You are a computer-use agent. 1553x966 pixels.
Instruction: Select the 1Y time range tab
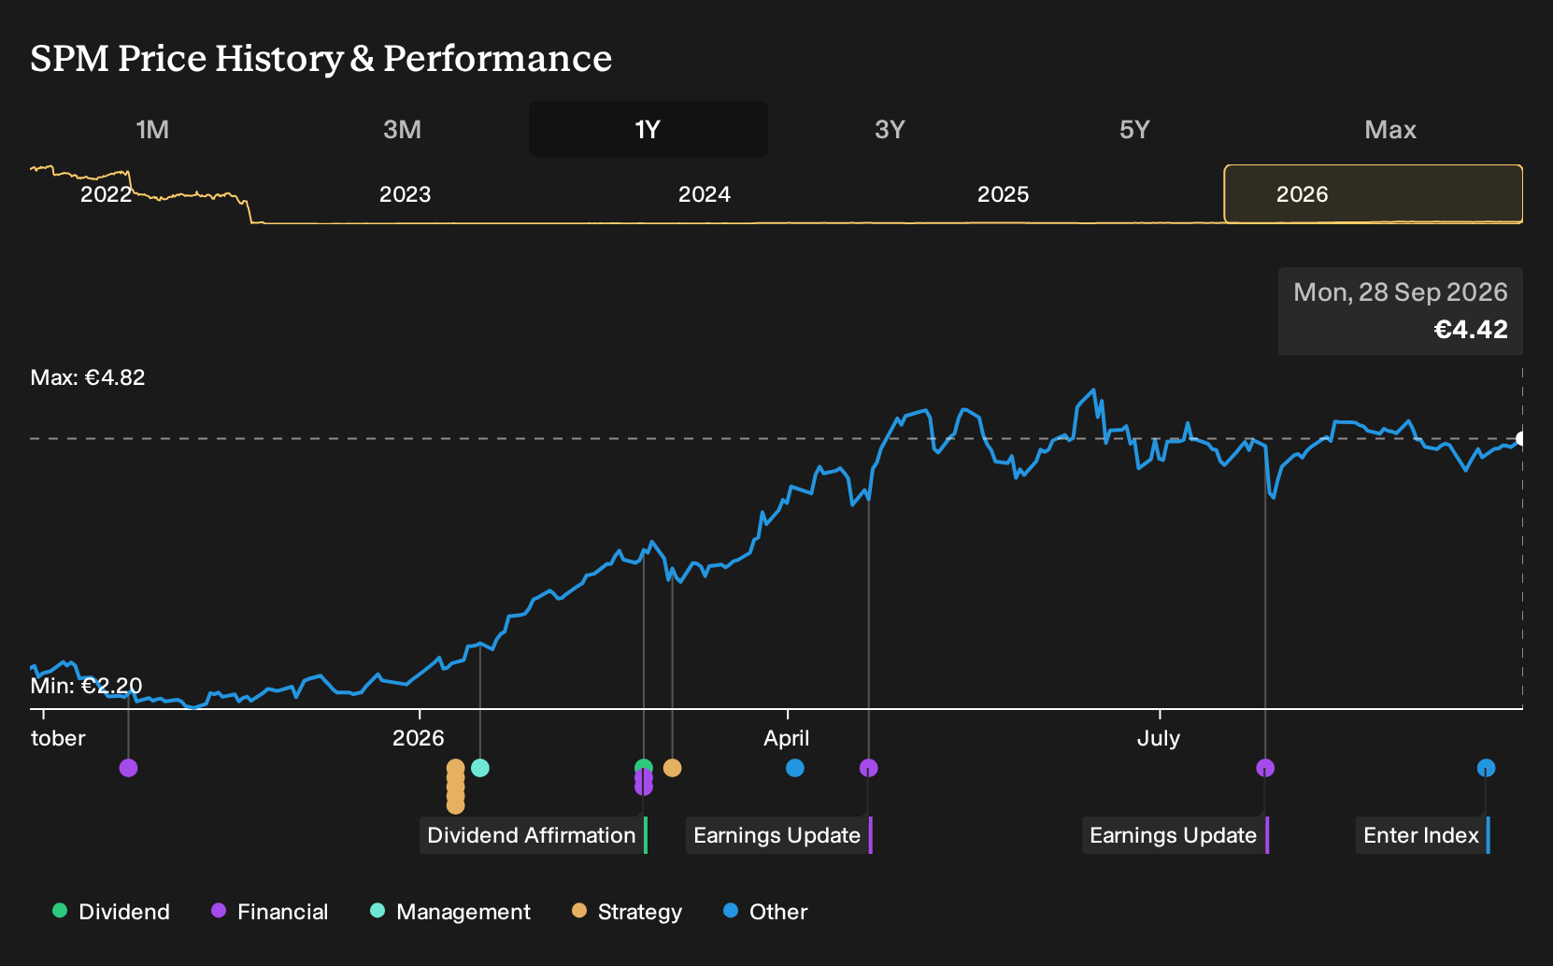coord(648,129)
